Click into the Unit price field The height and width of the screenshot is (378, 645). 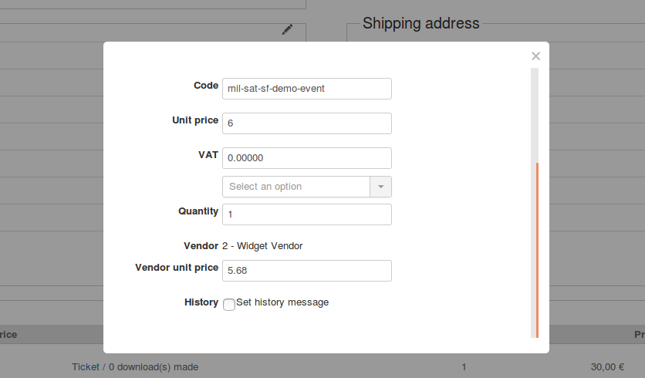pos(306,123)
